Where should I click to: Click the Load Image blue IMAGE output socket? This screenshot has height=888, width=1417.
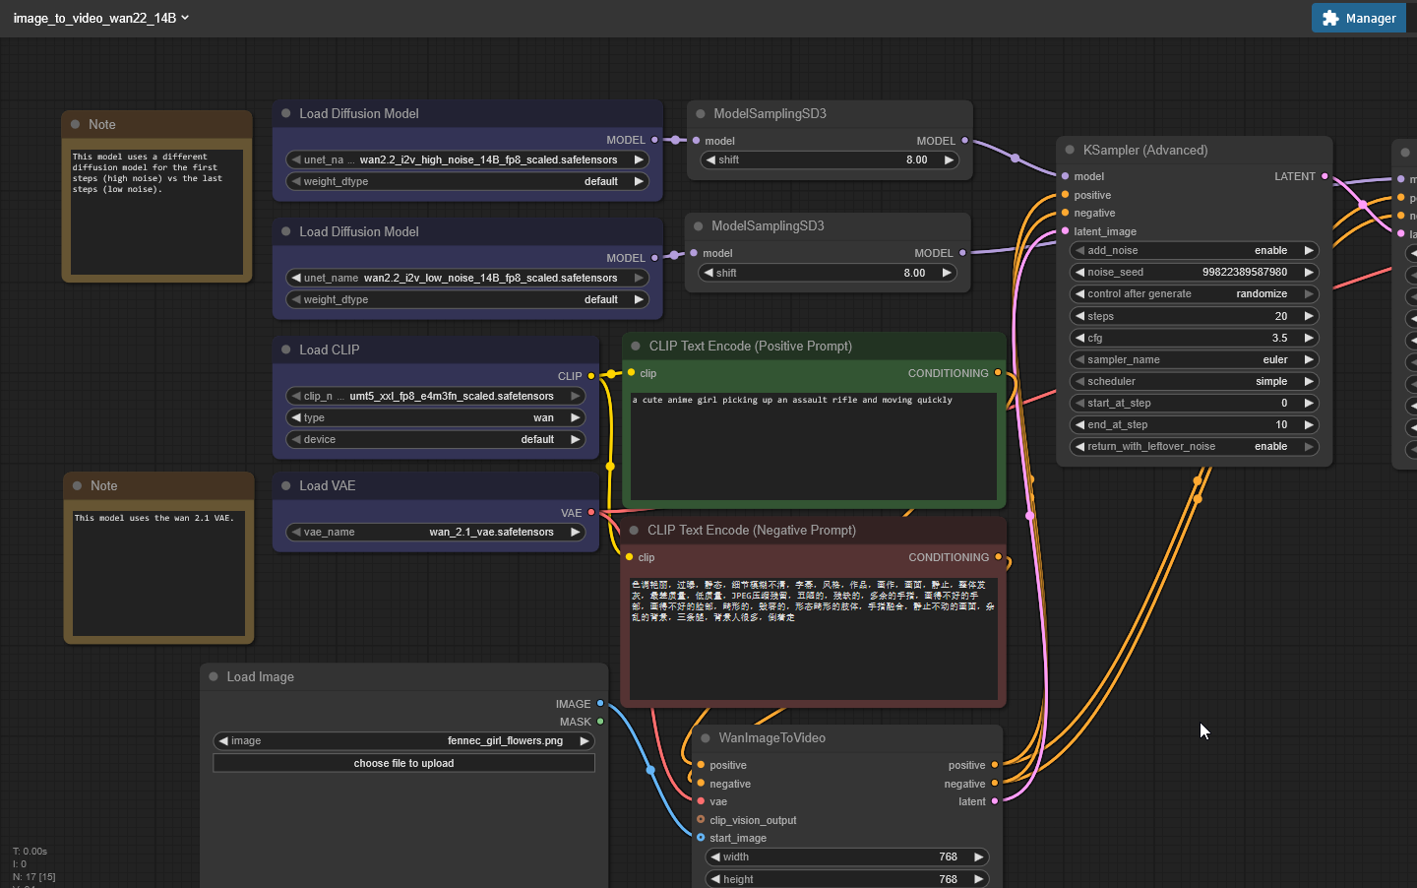tap(600, 704)
